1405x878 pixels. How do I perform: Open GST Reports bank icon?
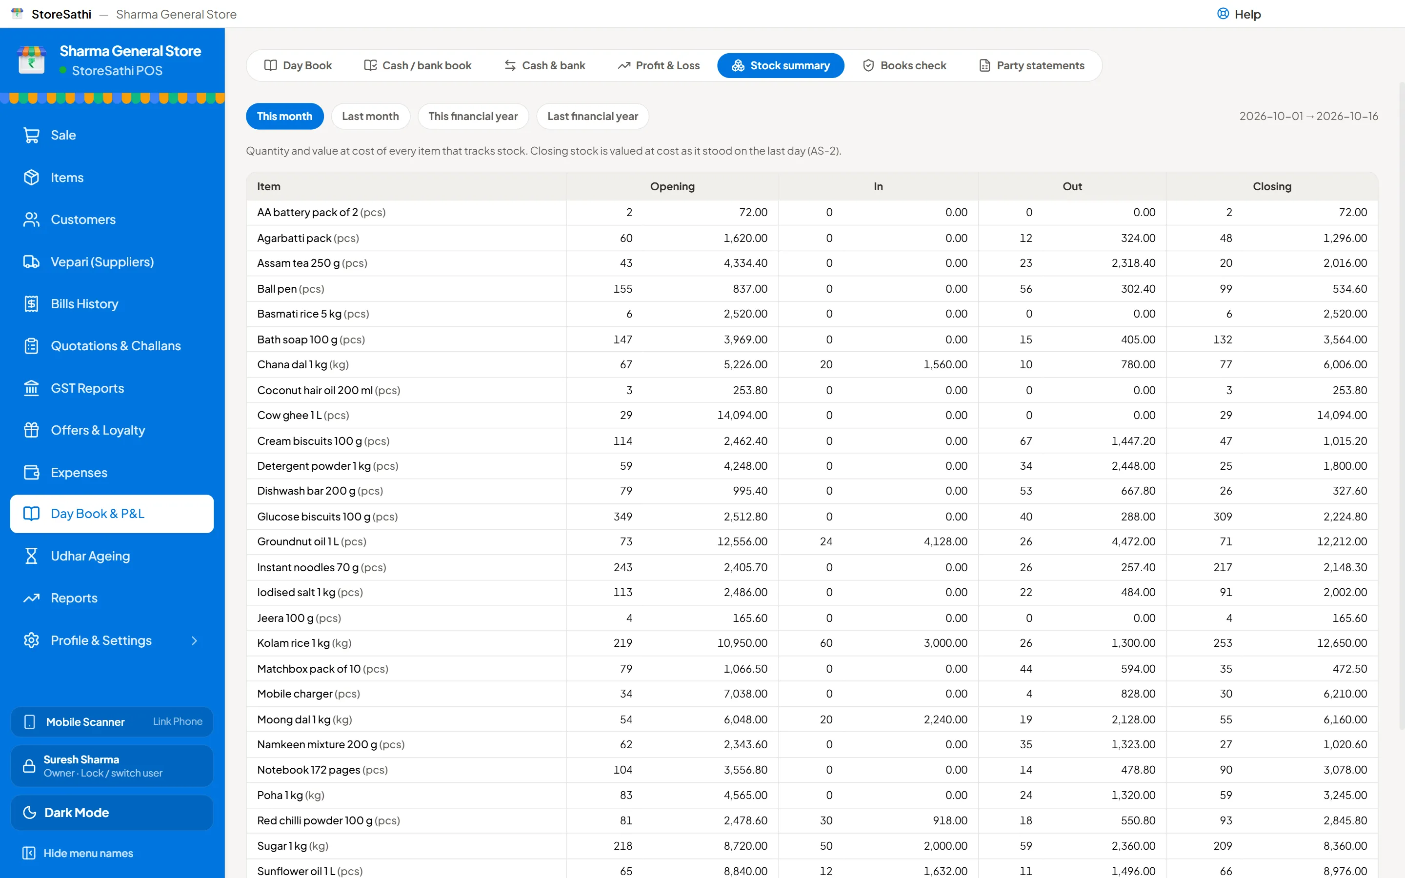[31, 388]
